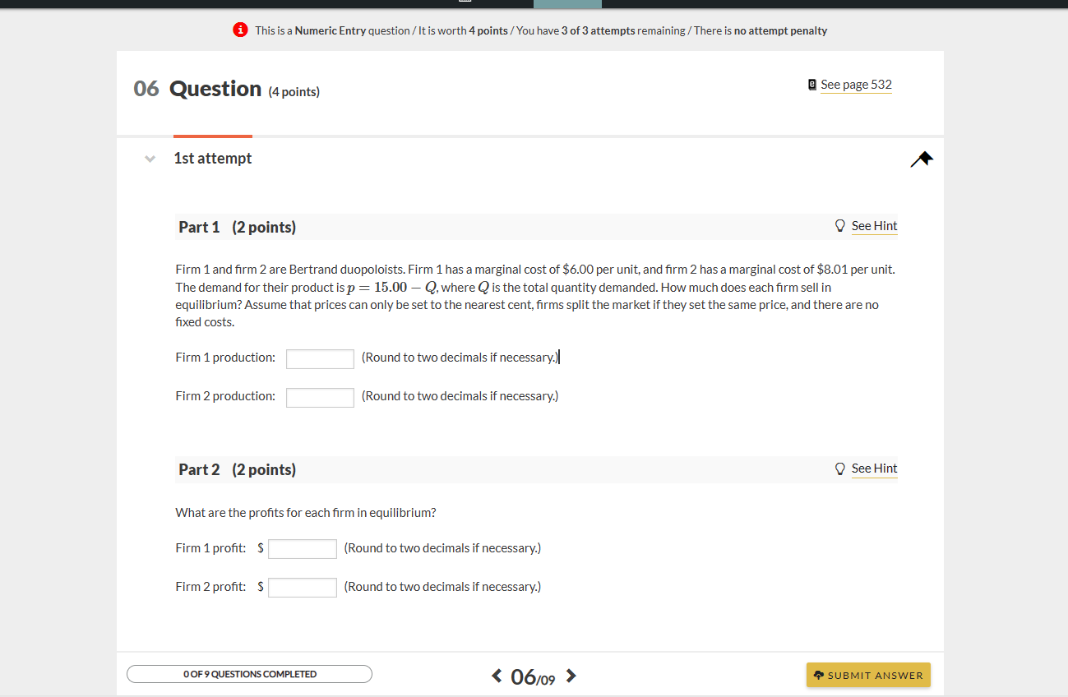Switch to the highlighted browser tab
The width and height of the screenshot is (1068, 697).
[x=566, y=4]
